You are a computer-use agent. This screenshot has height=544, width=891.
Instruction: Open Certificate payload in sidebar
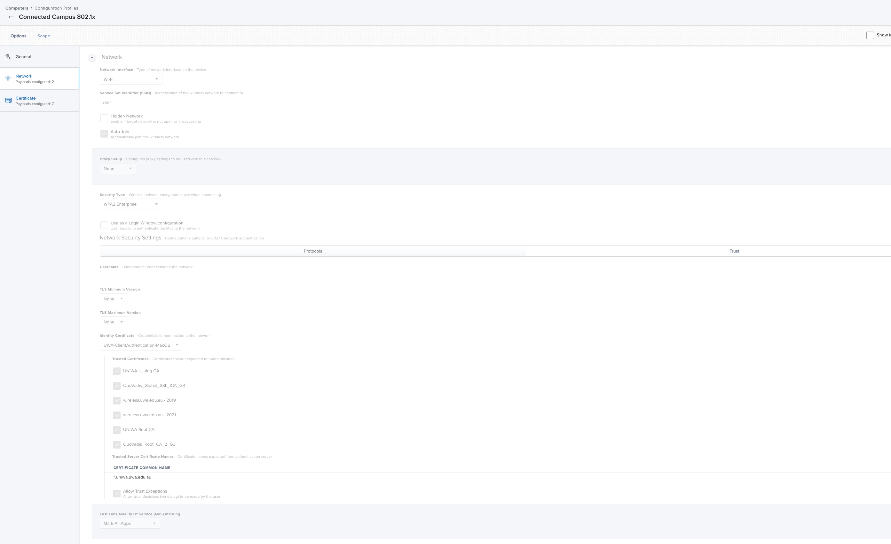point(39,101)
